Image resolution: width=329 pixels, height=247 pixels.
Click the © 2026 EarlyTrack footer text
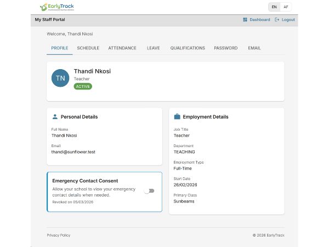[269, 235]
